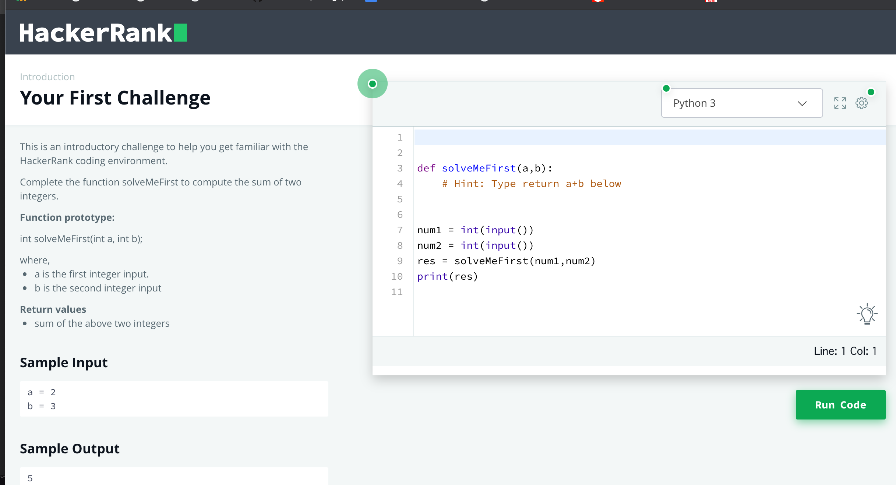Image resolution: width=896 pixels, height=485 pixels.
Task: Click the hint comment on line 4
Action: (532, 184)
